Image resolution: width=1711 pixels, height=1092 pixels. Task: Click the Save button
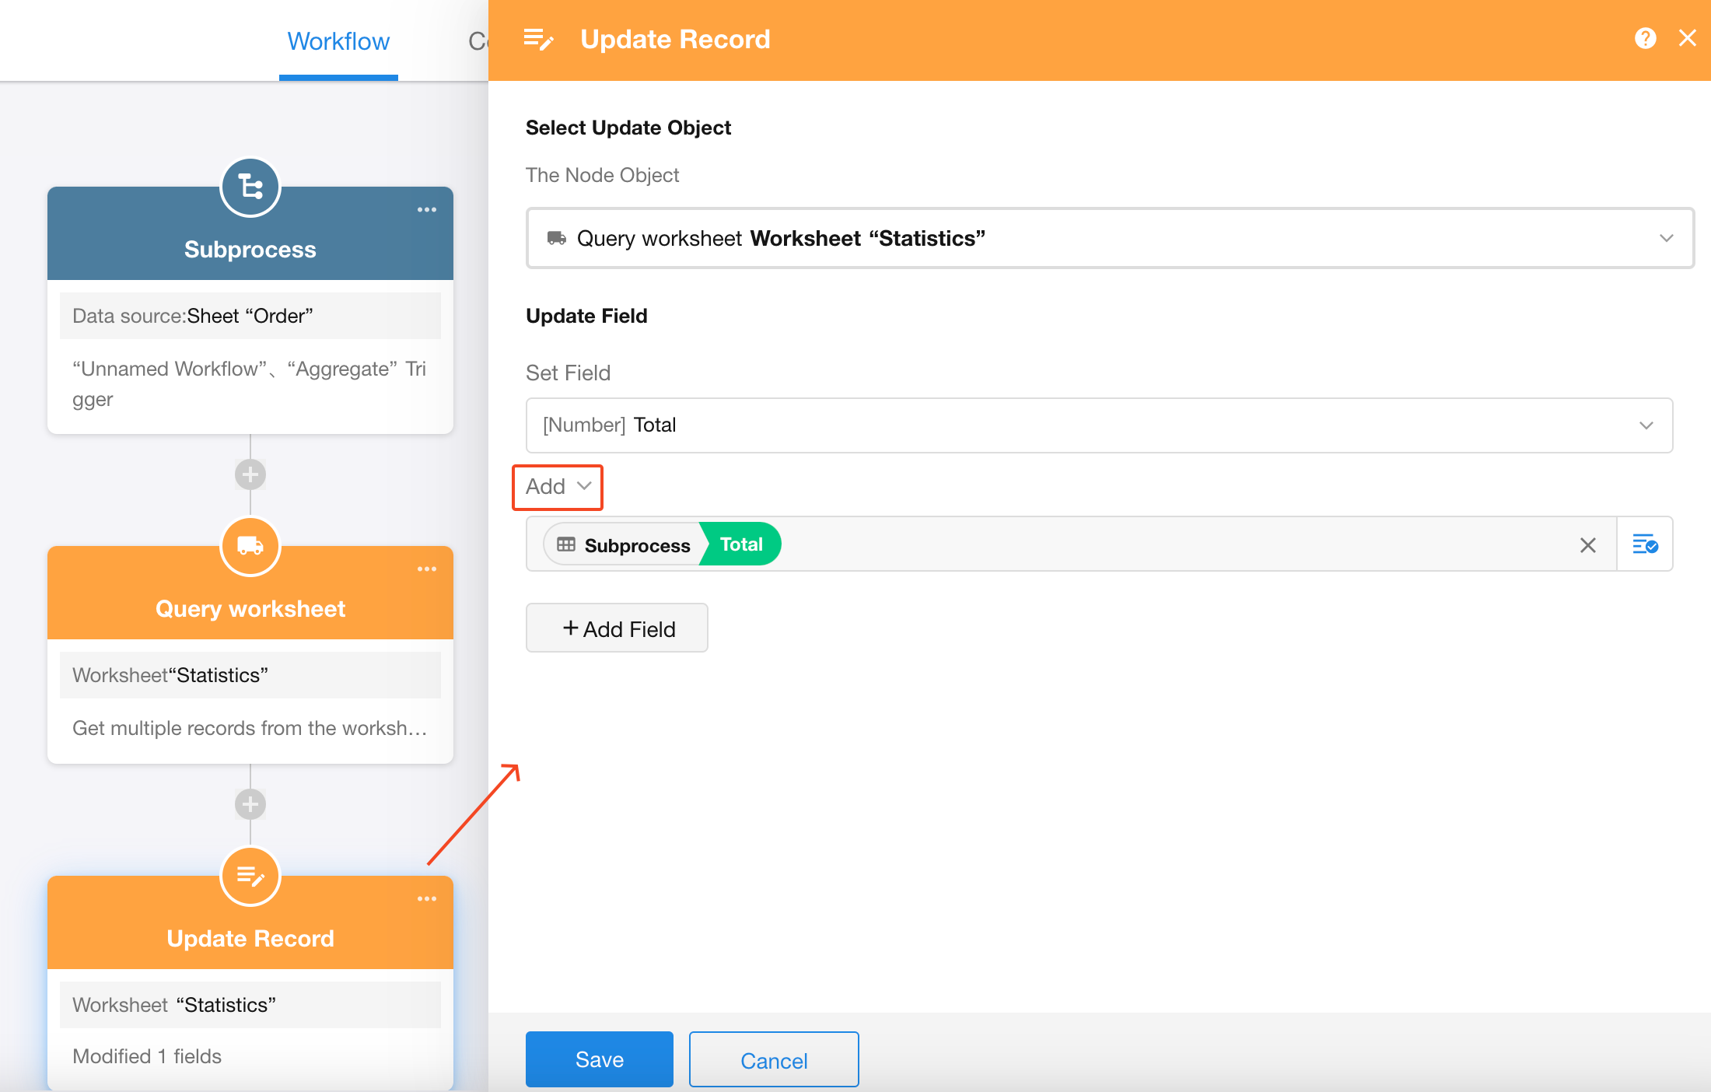click(599, 1059)
